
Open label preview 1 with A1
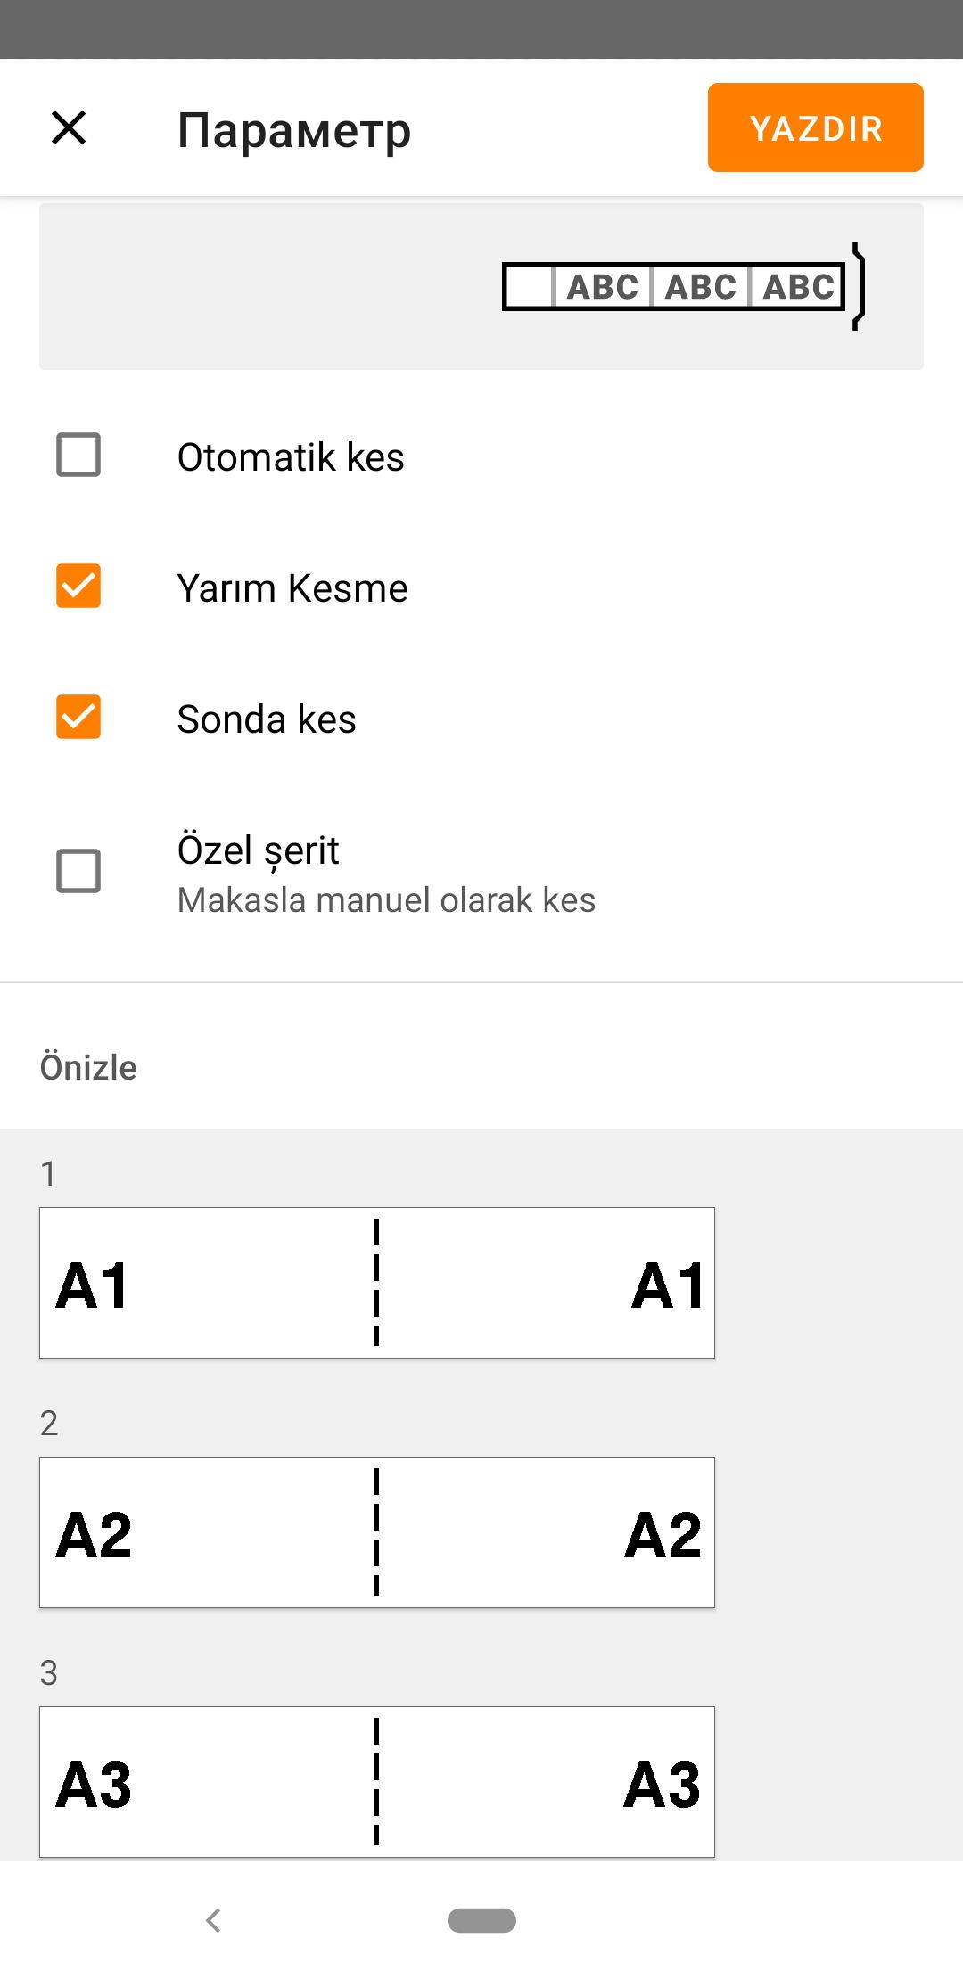pos(377,1283)
